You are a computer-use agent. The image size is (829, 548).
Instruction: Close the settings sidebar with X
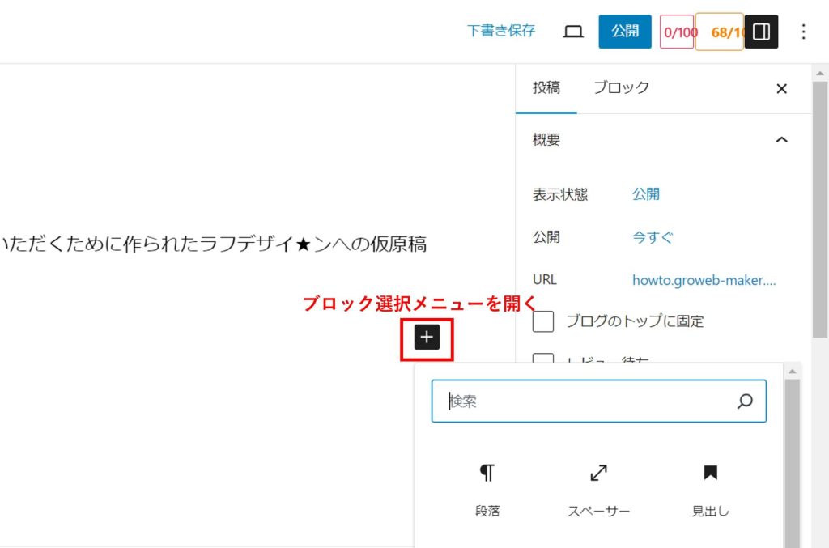(x=781, y=89)
